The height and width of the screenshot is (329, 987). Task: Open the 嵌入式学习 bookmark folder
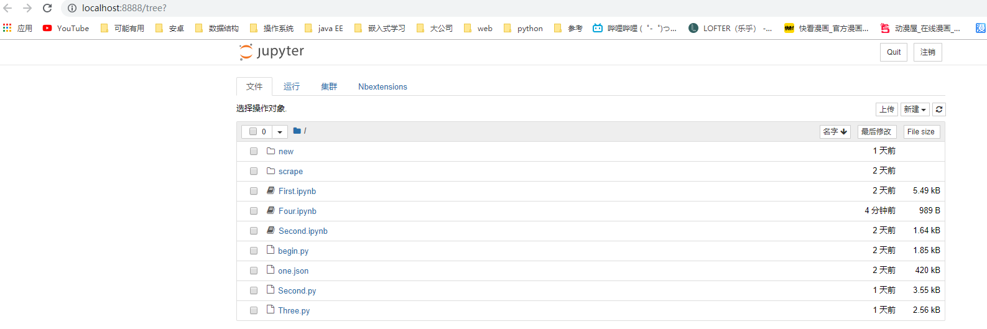[379, 28]
